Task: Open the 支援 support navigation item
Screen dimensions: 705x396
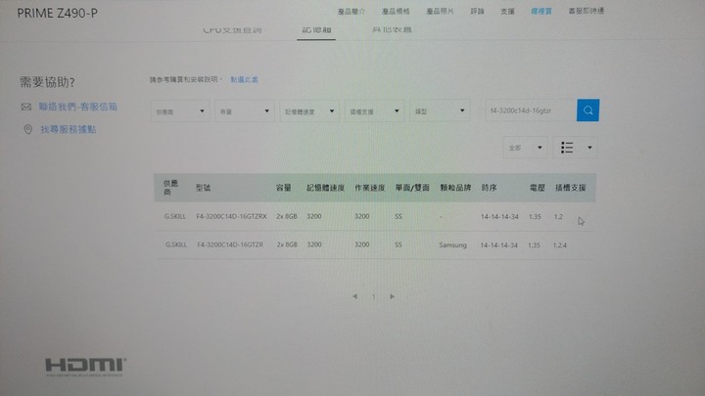Action: [x=507, y=11]
